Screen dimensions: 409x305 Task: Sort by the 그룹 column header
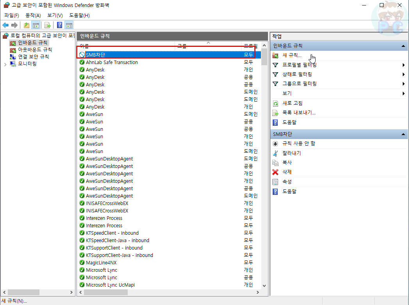pyautogui.click(x=208, y=46)
